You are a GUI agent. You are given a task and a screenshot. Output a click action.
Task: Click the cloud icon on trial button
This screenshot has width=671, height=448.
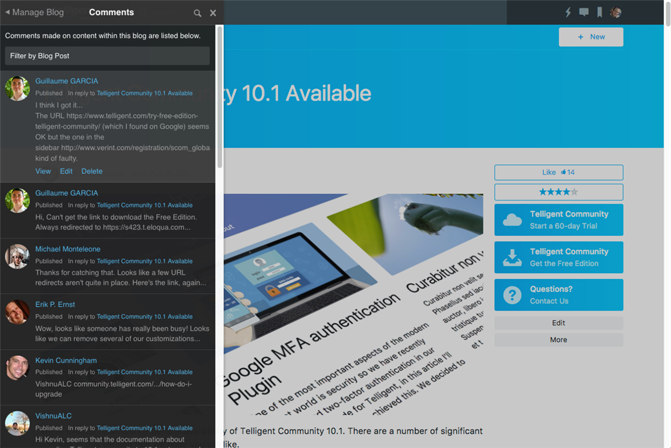click(x=512, y=220)
